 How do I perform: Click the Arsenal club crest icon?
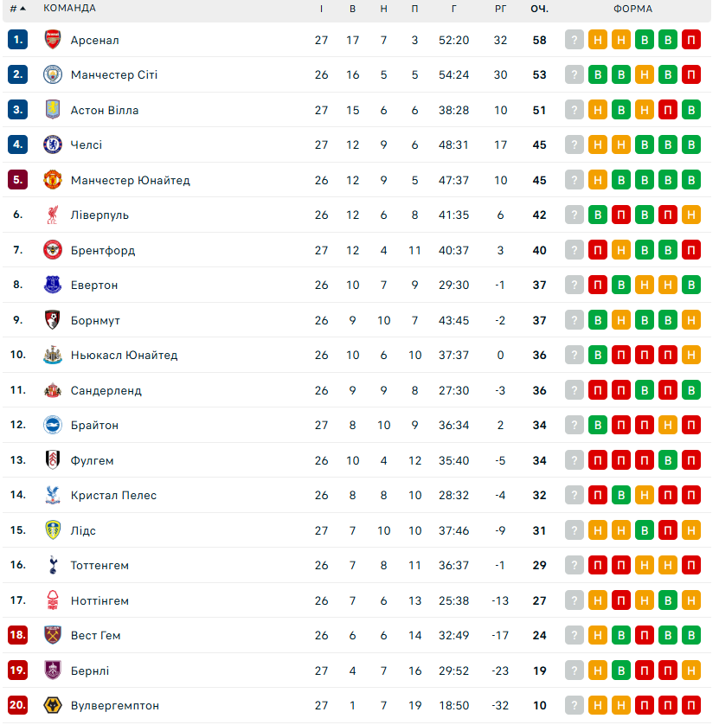(53, 40)
